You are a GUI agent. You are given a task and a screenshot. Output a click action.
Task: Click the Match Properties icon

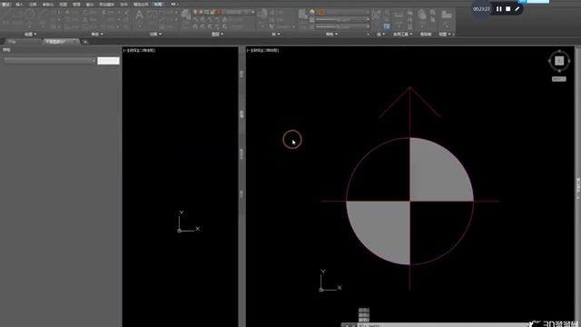click(302, 15)
